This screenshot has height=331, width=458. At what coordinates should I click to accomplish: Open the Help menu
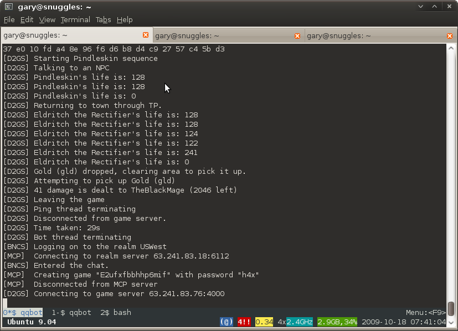pos(125,19)
